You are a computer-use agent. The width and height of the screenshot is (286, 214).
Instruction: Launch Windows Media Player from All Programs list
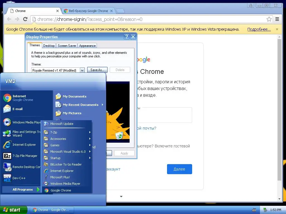tap(62, 184)
